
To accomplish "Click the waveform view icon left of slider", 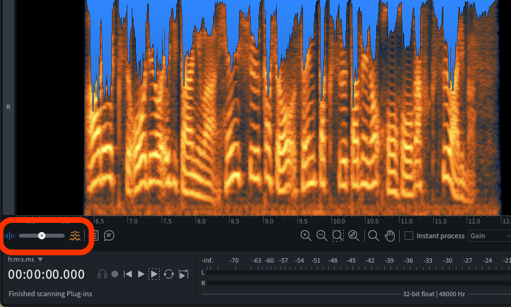I will (10, 235).
